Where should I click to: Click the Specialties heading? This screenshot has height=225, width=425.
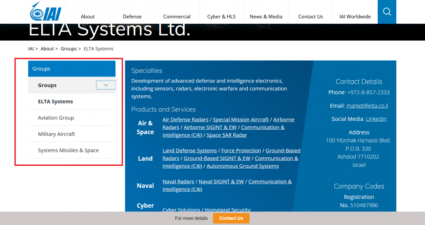[x=147, y=70]
